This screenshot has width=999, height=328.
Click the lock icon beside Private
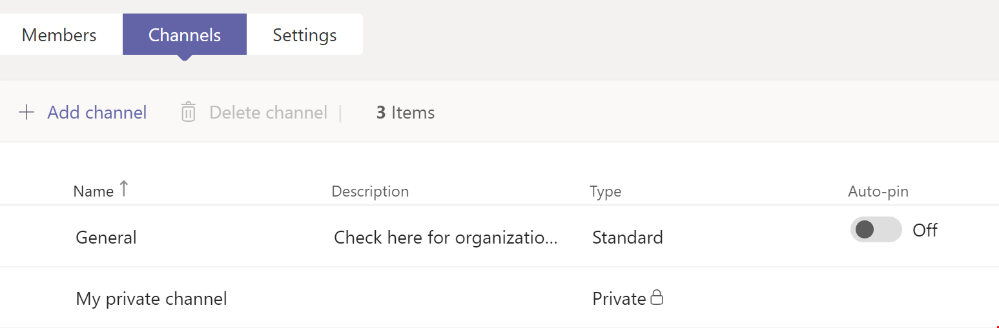coord(657,298)
